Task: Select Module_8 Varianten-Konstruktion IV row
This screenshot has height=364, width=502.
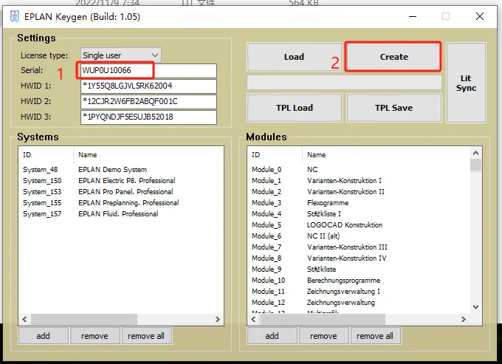Action: click(359, 258)
